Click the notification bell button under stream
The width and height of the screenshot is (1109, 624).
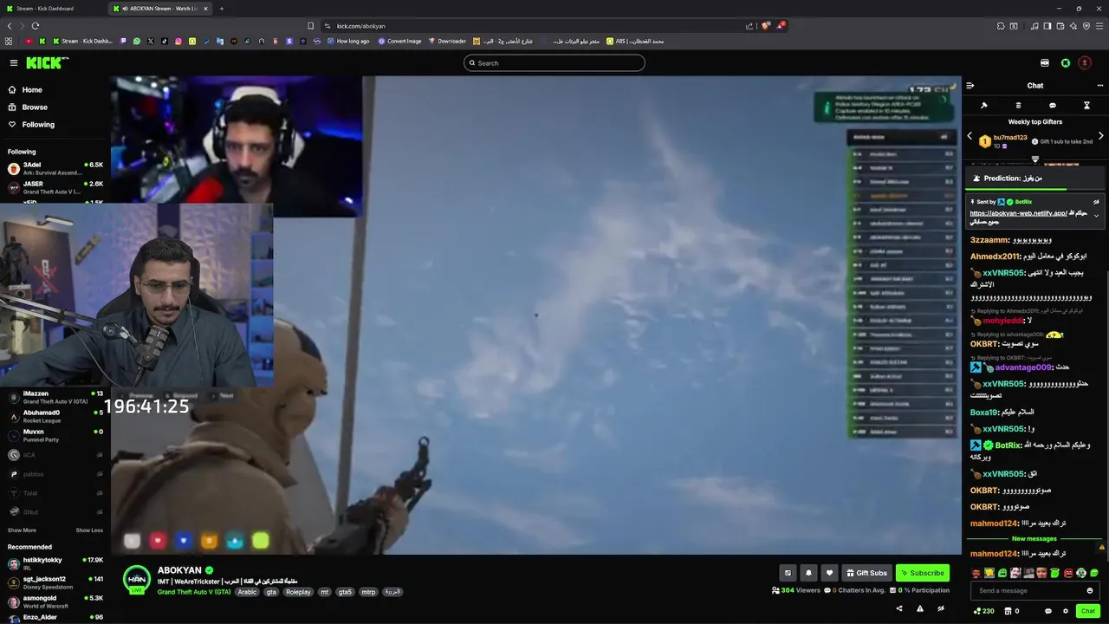pos(808,573)
